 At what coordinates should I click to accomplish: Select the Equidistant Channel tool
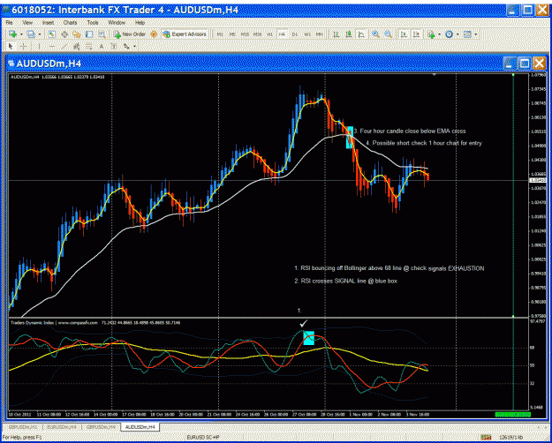pyautogui.click(x=76, y=46)
